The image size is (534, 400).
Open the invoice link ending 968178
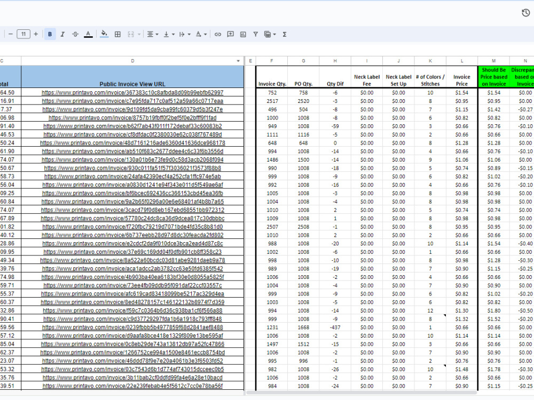(x=132, y=143)
